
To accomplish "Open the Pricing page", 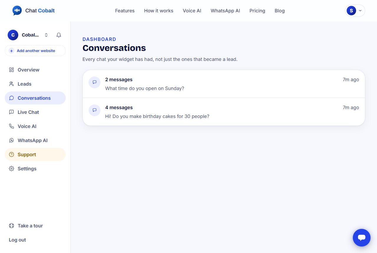I will coord(257,11).
